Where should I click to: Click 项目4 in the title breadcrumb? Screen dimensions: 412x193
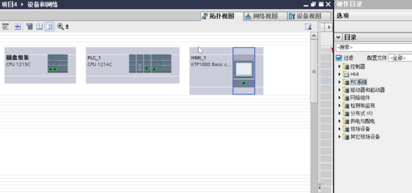9,5
